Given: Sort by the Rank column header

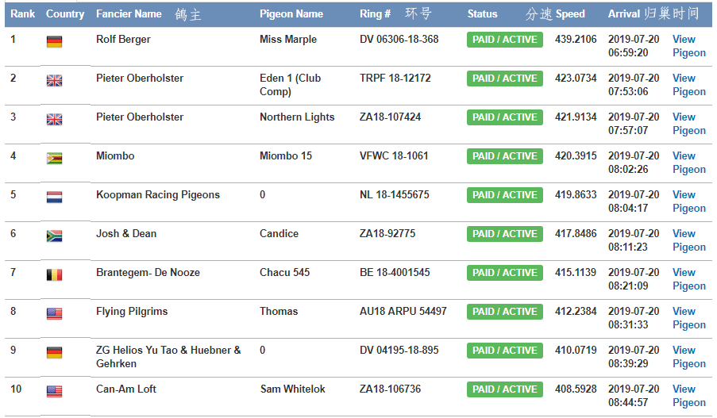Looking at the screenshot, I should coord(22,13).
